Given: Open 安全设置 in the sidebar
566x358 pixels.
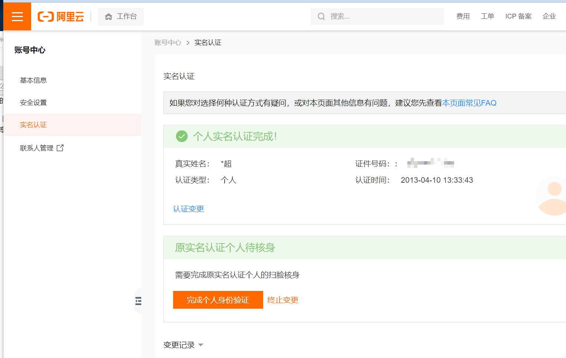Looking at the screenshot, I should (33, 103).
